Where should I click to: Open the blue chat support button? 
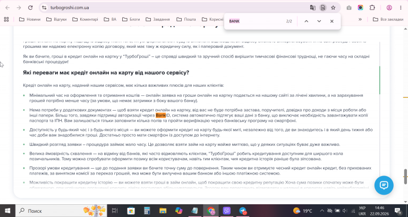click(x=384, y=185)
